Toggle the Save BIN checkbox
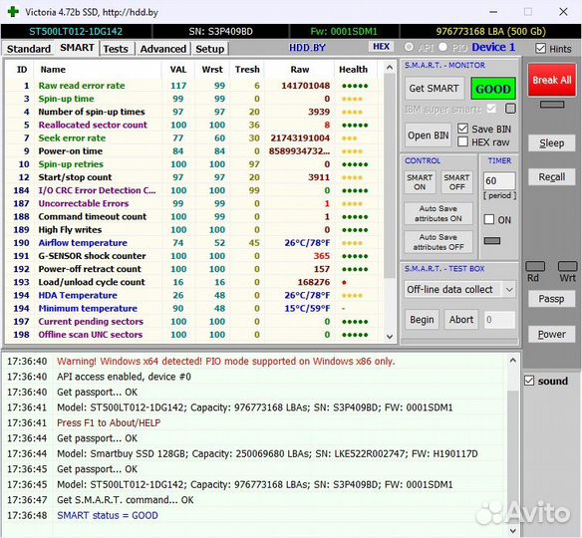This screenshot has height=538, width=582. [x=462, y=129]
